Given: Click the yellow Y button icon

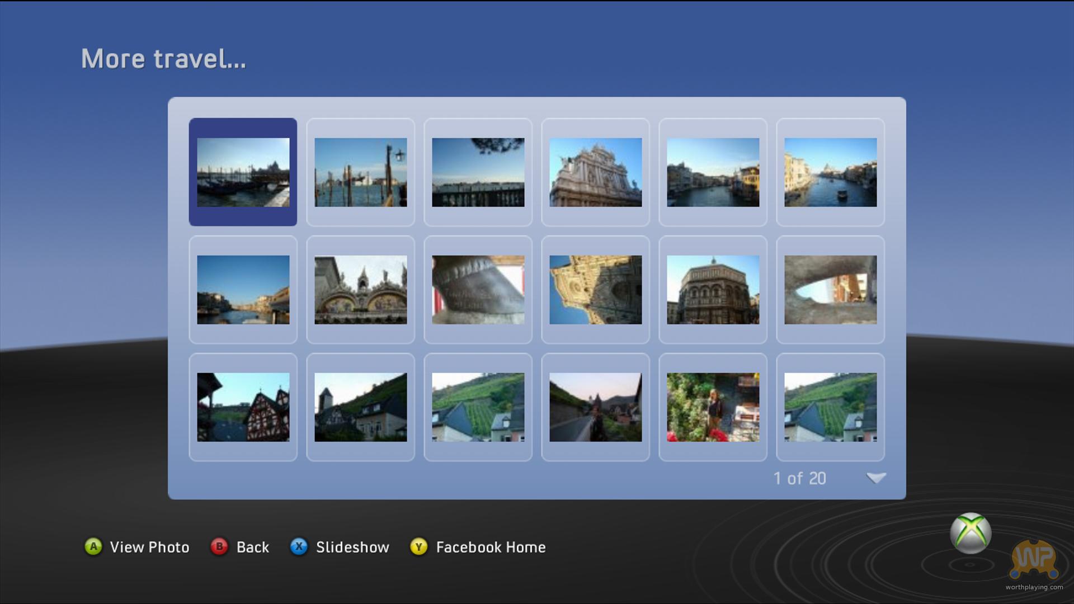Looking at the screenshot, I should click(x=419, y=546).
